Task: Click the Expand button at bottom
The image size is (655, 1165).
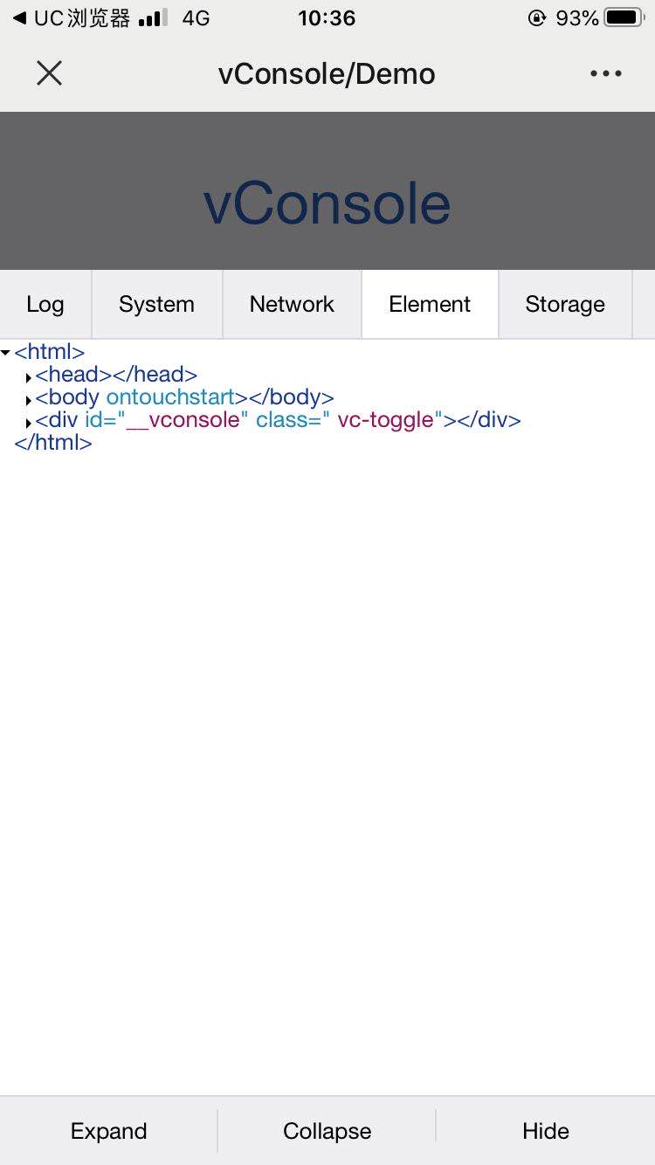Action: (x=109, y=1131)
